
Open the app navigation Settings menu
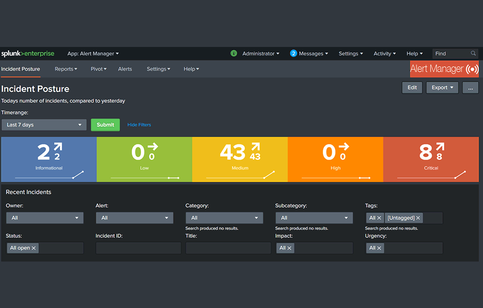point(158,69)
